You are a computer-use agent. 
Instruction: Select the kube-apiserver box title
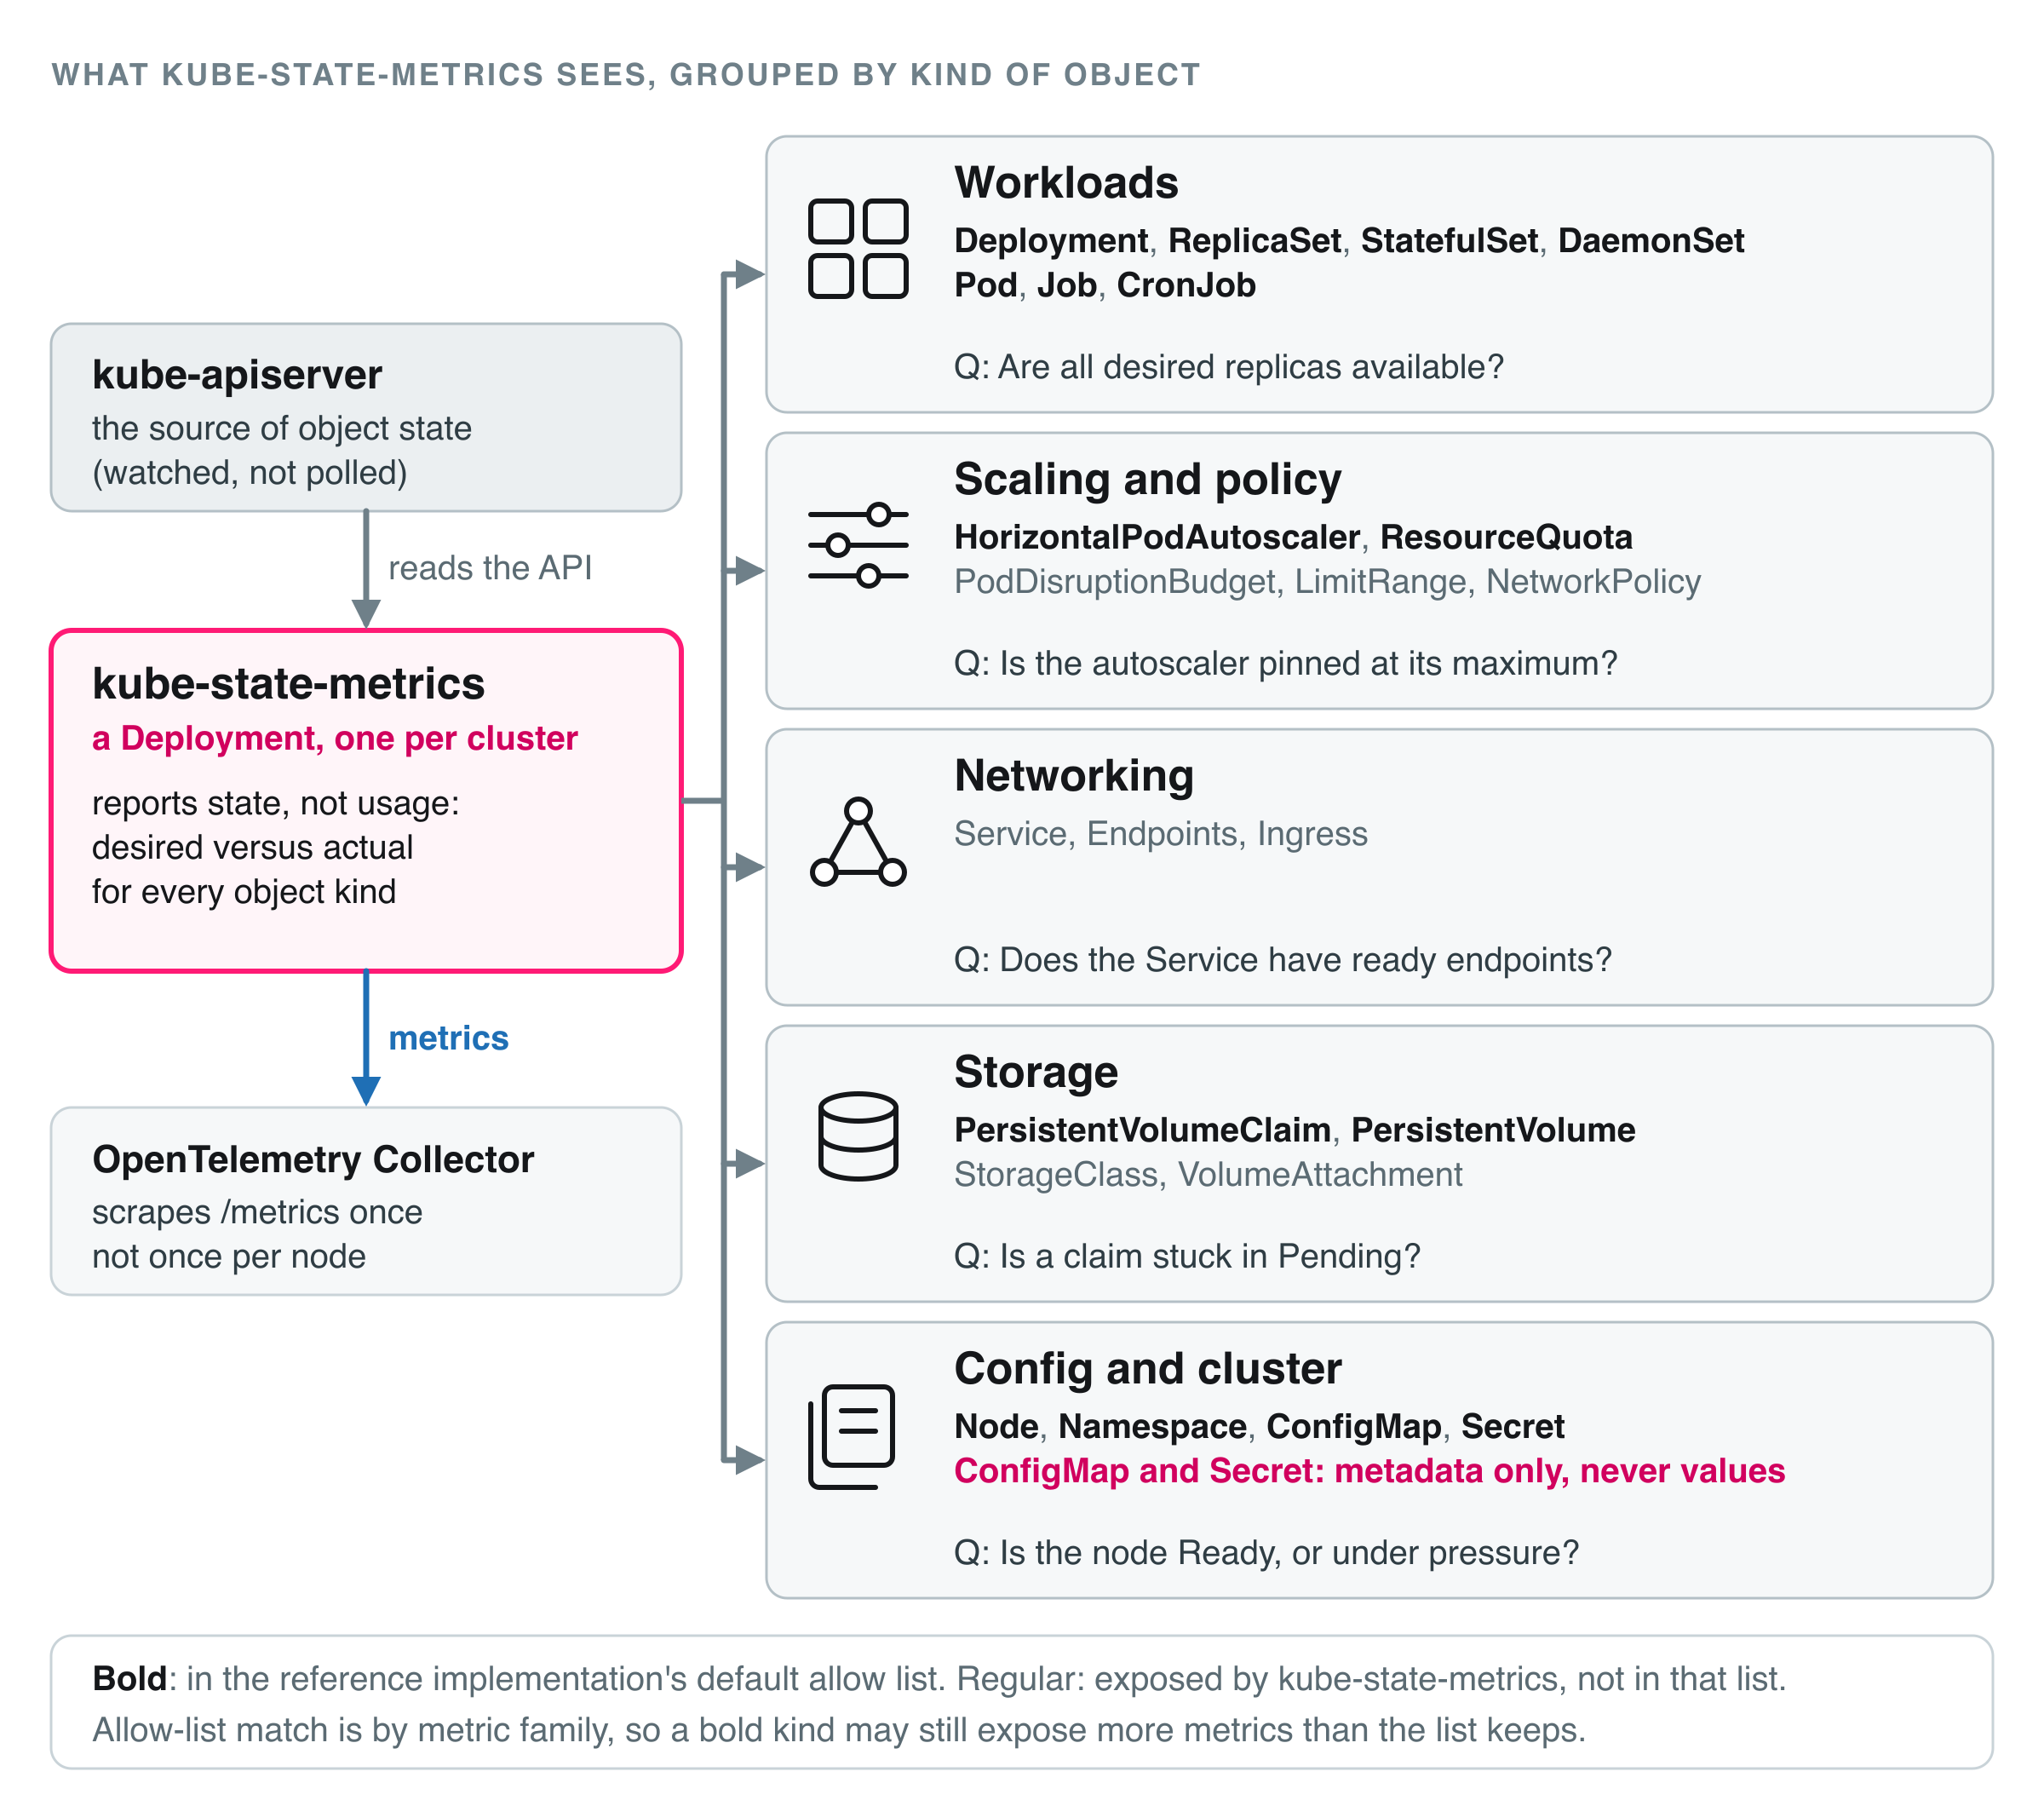[237, 375]
